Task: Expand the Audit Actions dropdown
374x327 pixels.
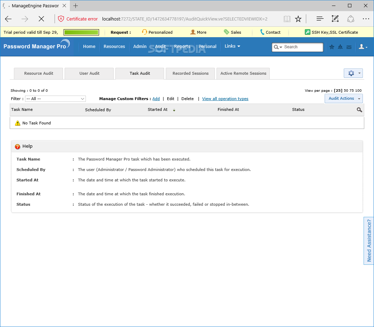Action: click(344, 98)
